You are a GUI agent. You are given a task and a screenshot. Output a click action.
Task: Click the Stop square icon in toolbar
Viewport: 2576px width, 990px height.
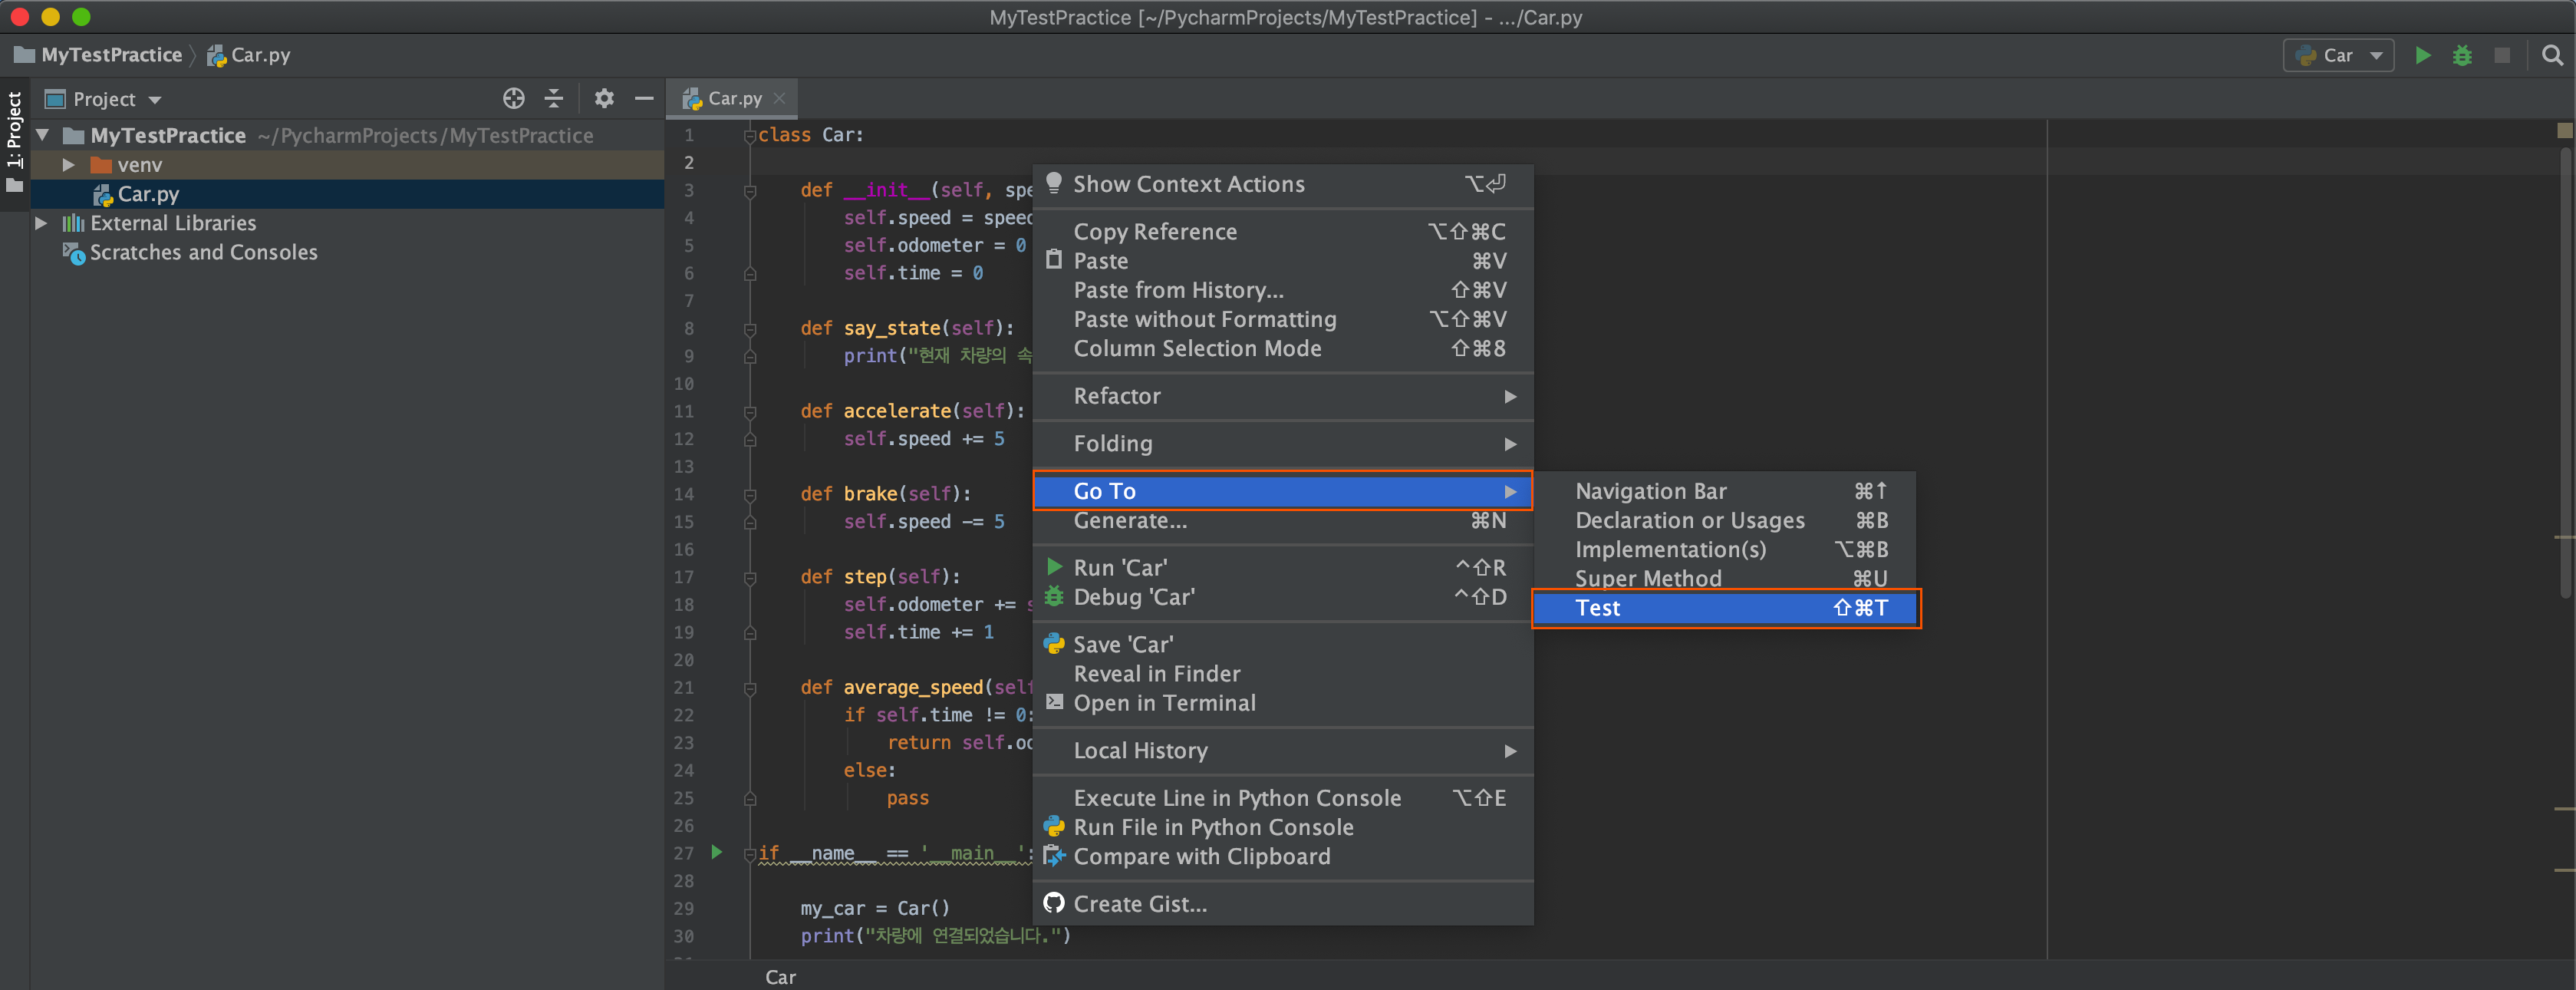2502,56
